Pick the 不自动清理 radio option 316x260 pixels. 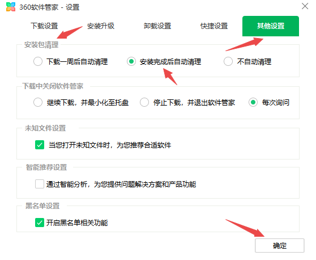click(228, 61)
